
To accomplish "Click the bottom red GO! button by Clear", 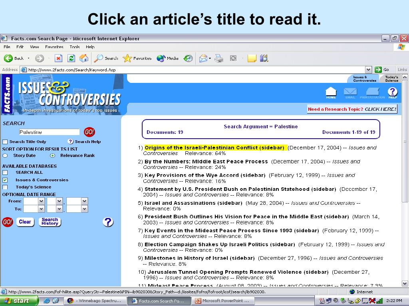I will pos(8,222).
